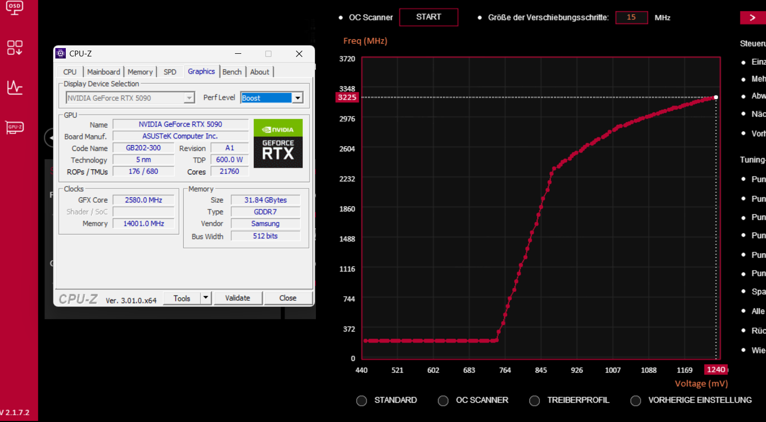
Task: Click the ASUSTeK Computer Inc. board manufacturer value
Action: [x=181, y=136]
